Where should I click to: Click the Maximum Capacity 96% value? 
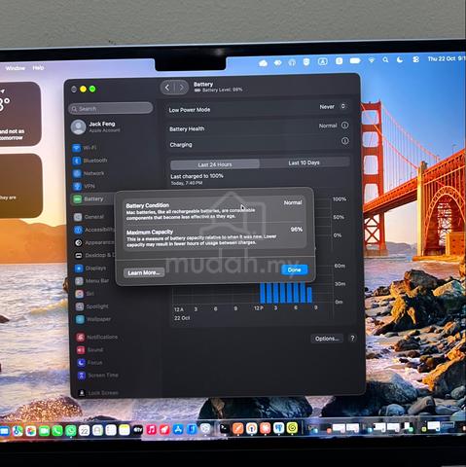pyautogui.click(x=297, y=230)
